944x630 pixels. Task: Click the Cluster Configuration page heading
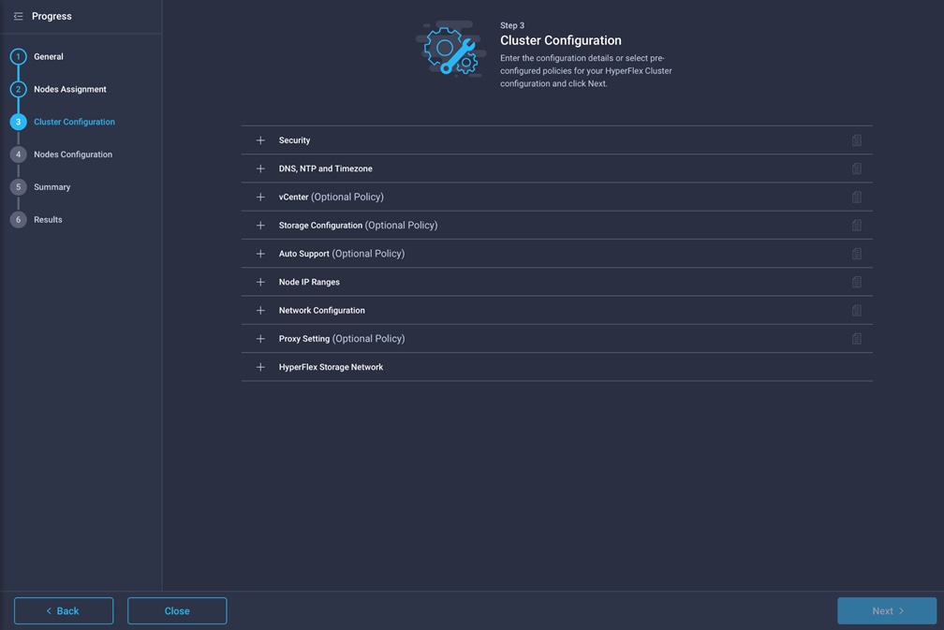point(560,40)
